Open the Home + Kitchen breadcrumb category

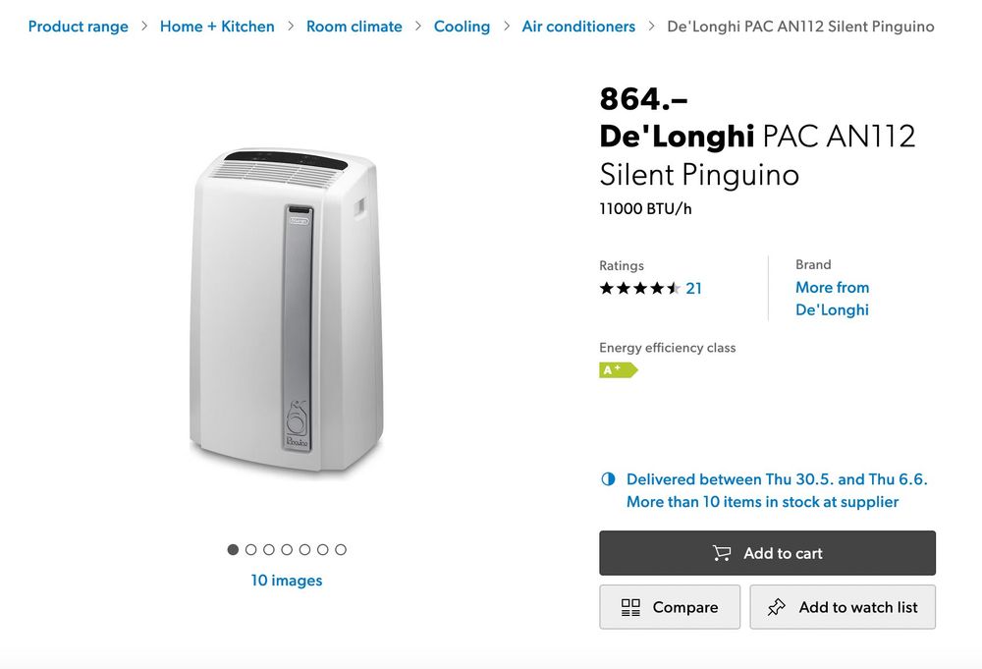coord(217,27)
